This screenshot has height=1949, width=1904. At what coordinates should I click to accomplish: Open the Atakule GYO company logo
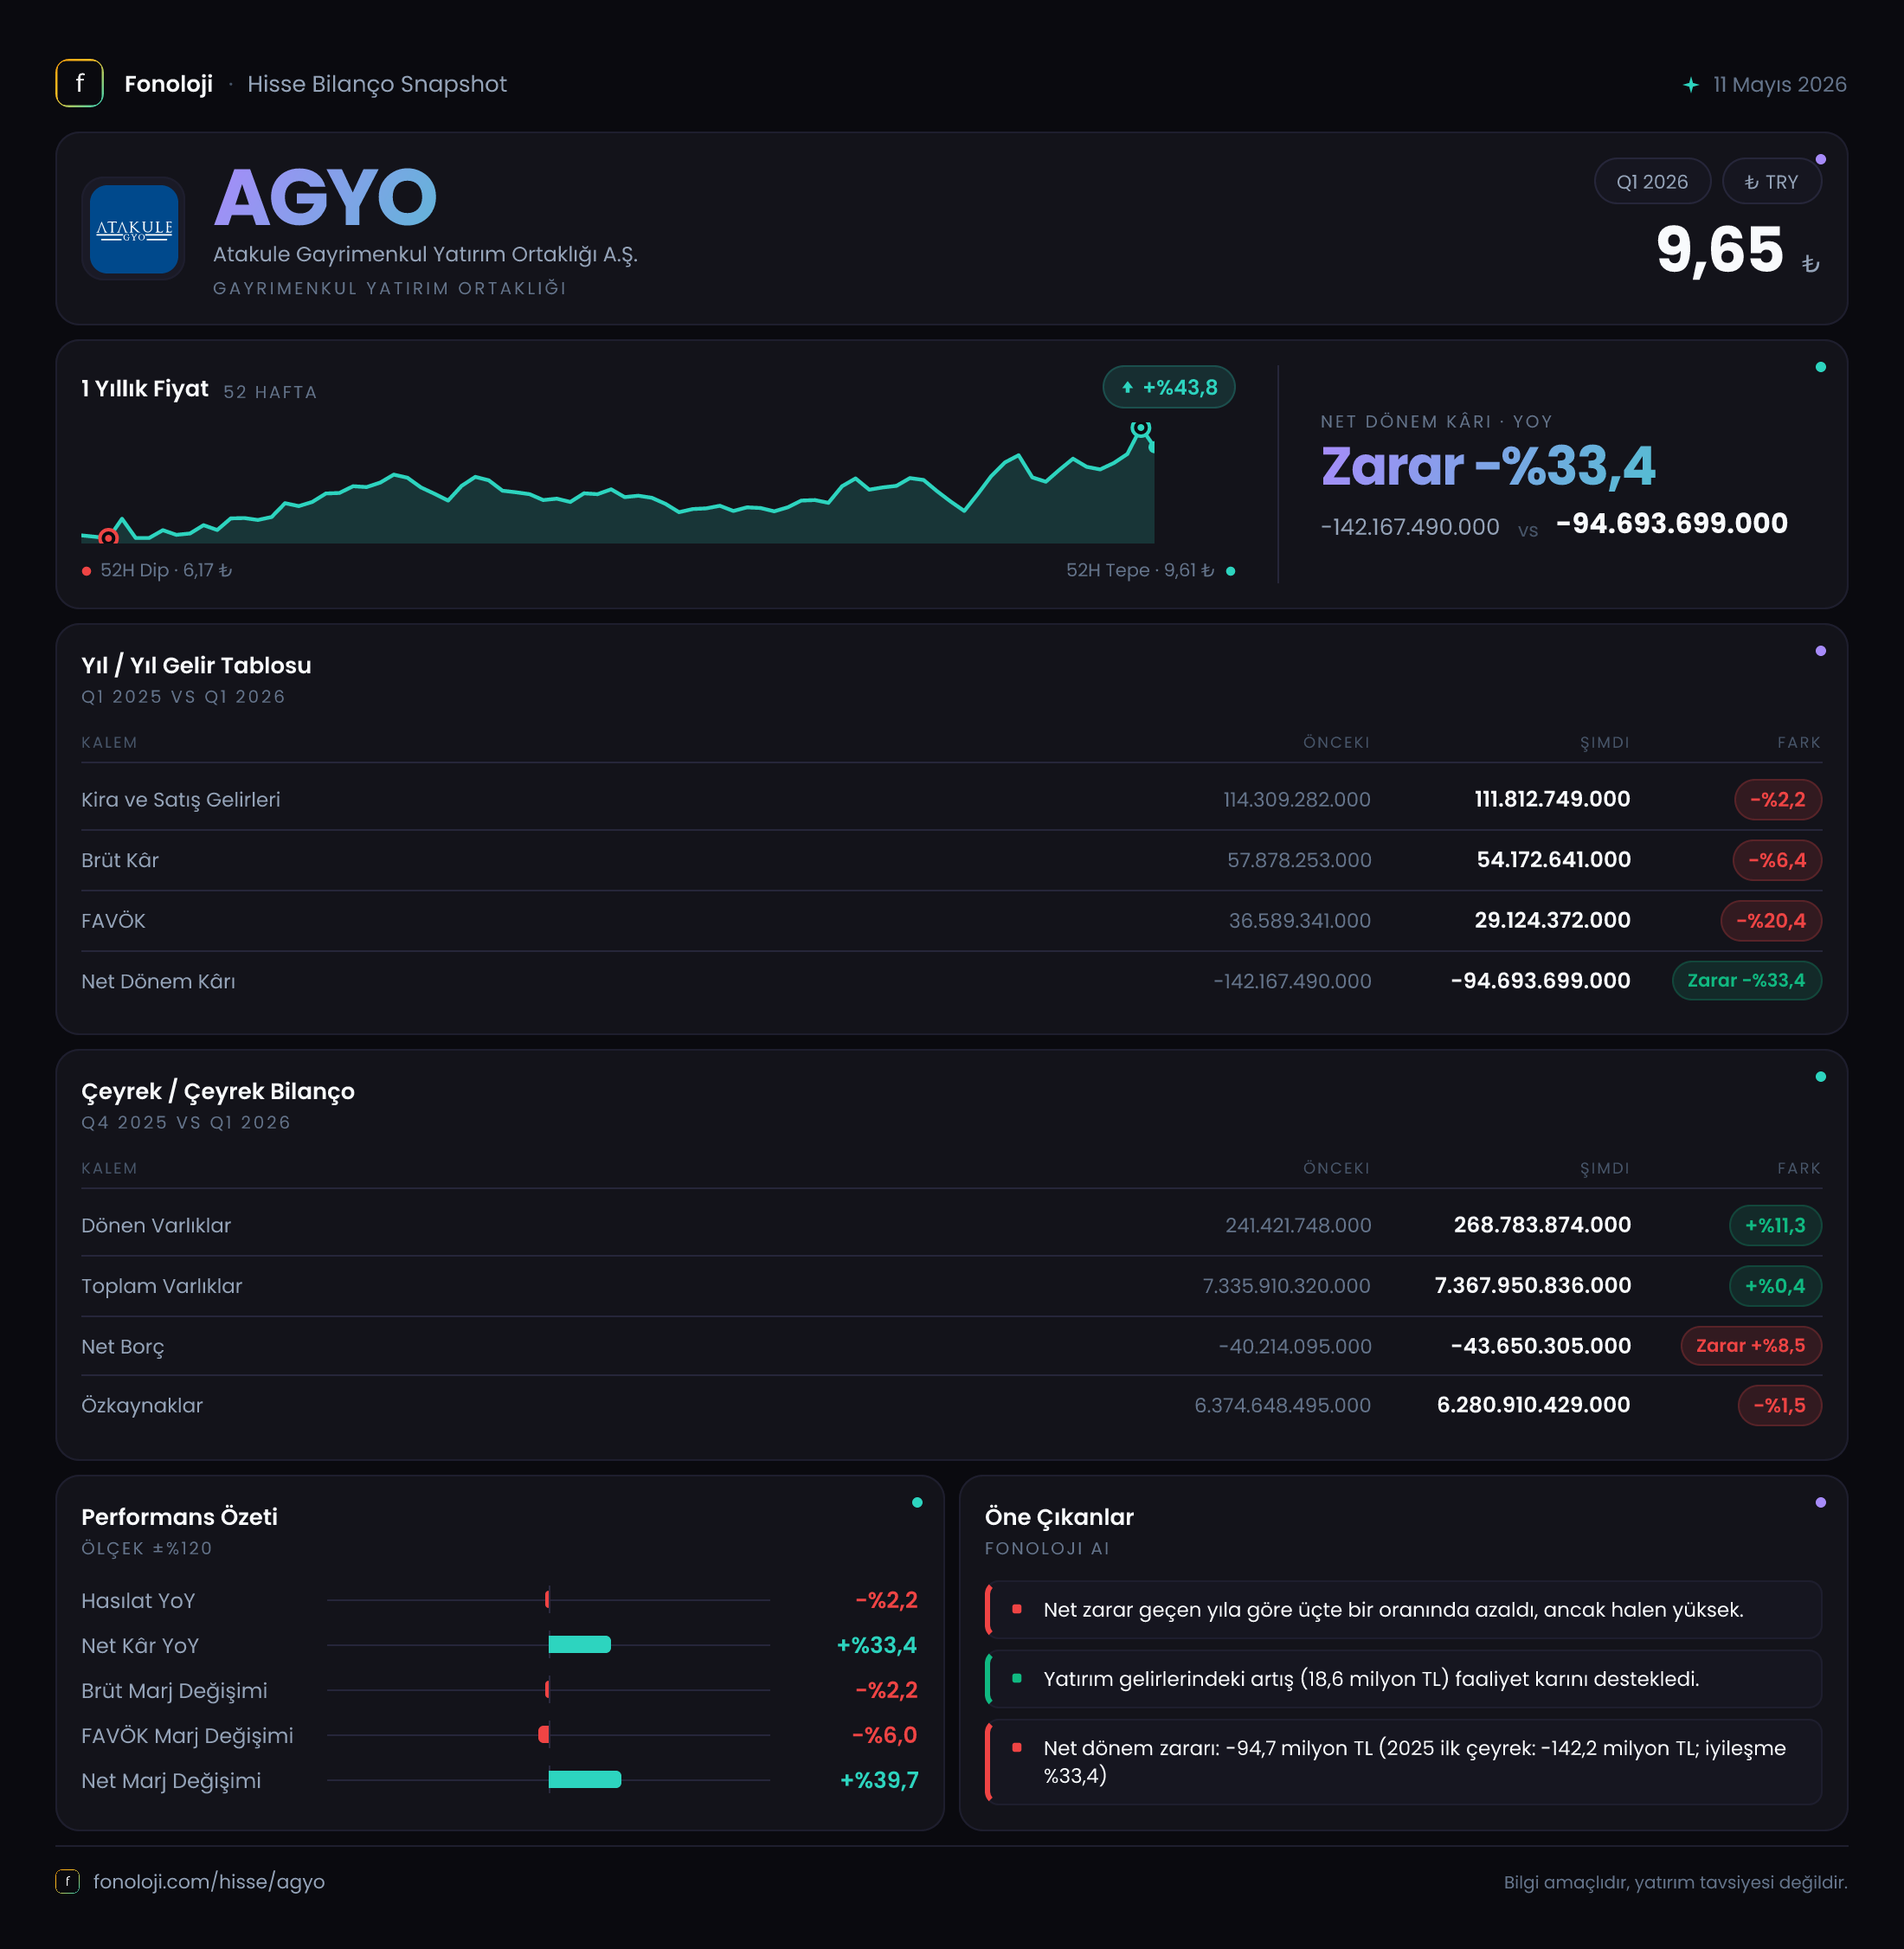[x=134, y=229]
